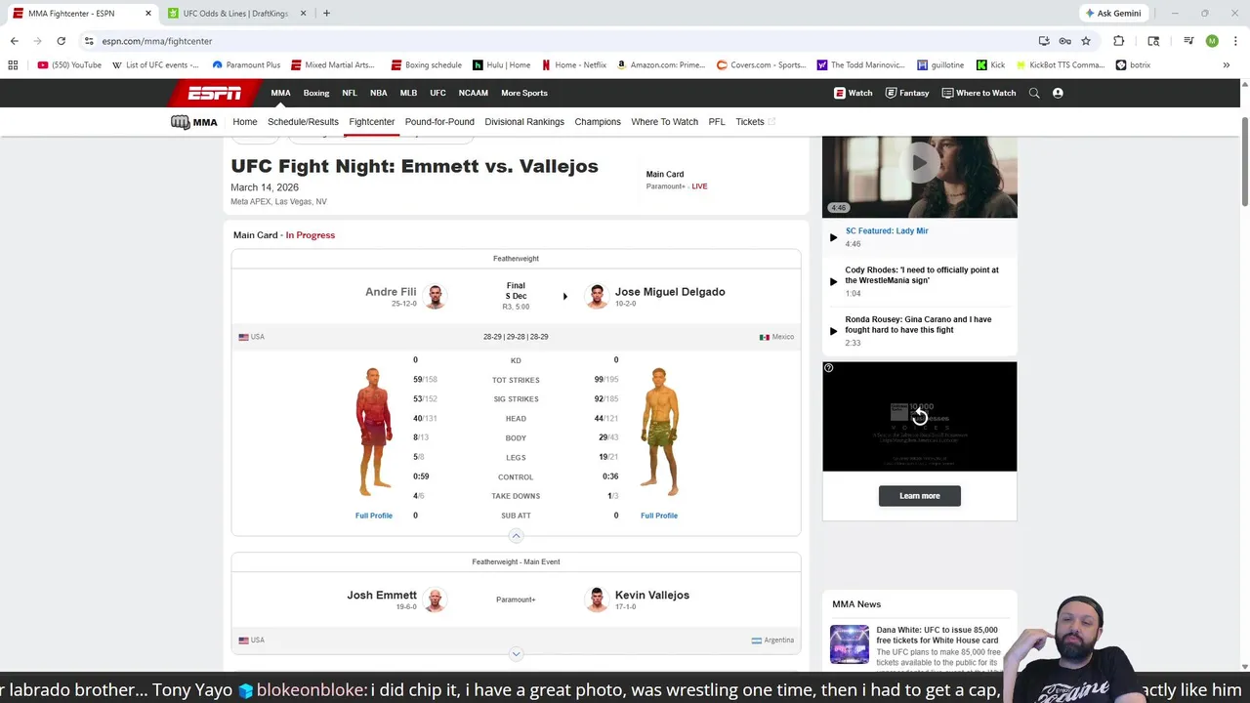Click Where to Watch in top header

pyautogui.click(x=979, y=93)
